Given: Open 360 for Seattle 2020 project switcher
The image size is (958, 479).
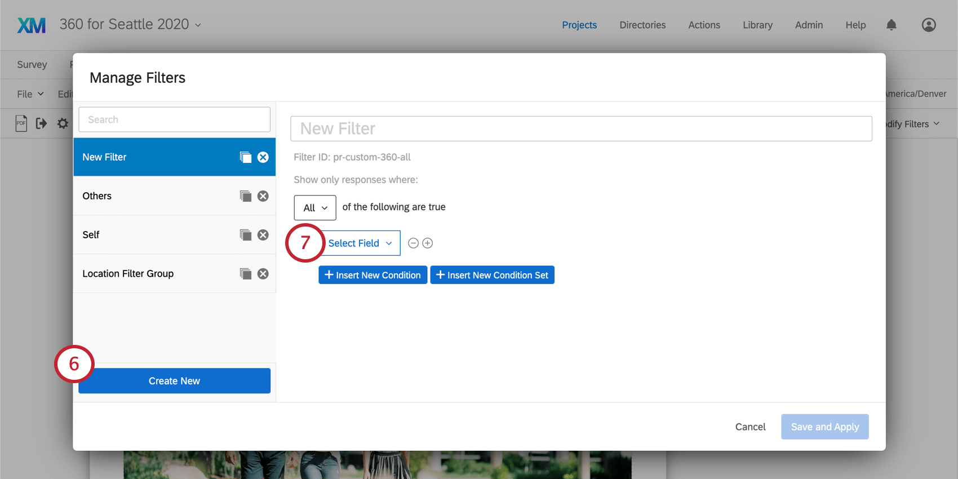Looking at the screenshot, I should click(130, 24).
